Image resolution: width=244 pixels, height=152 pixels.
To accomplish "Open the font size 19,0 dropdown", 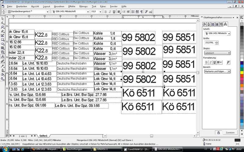I will (x=100, y=12).
